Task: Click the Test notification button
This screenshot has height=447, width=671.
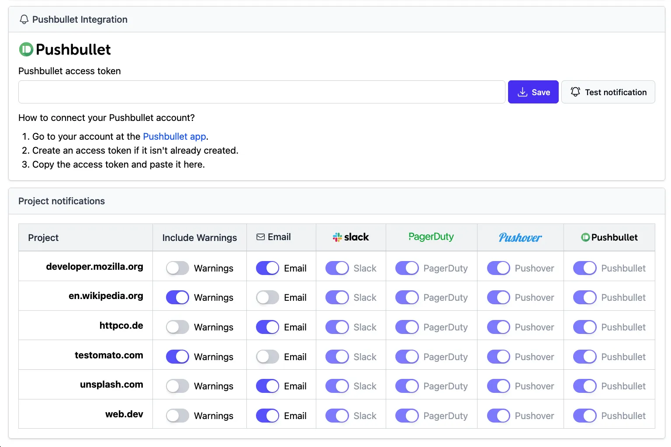Action: pos(609,92)
